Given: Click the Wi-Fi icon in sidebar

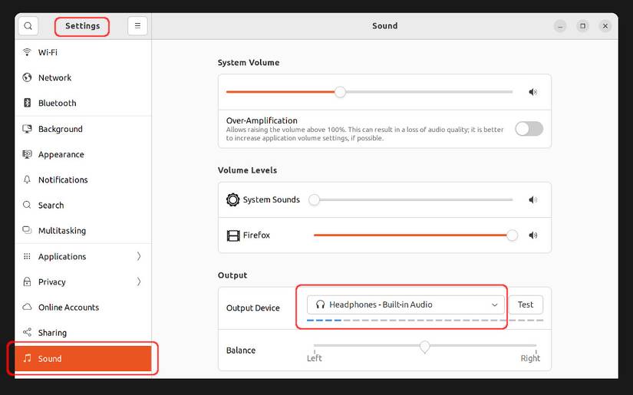Looking at the screenshot, I should click(x=28, y=52).
